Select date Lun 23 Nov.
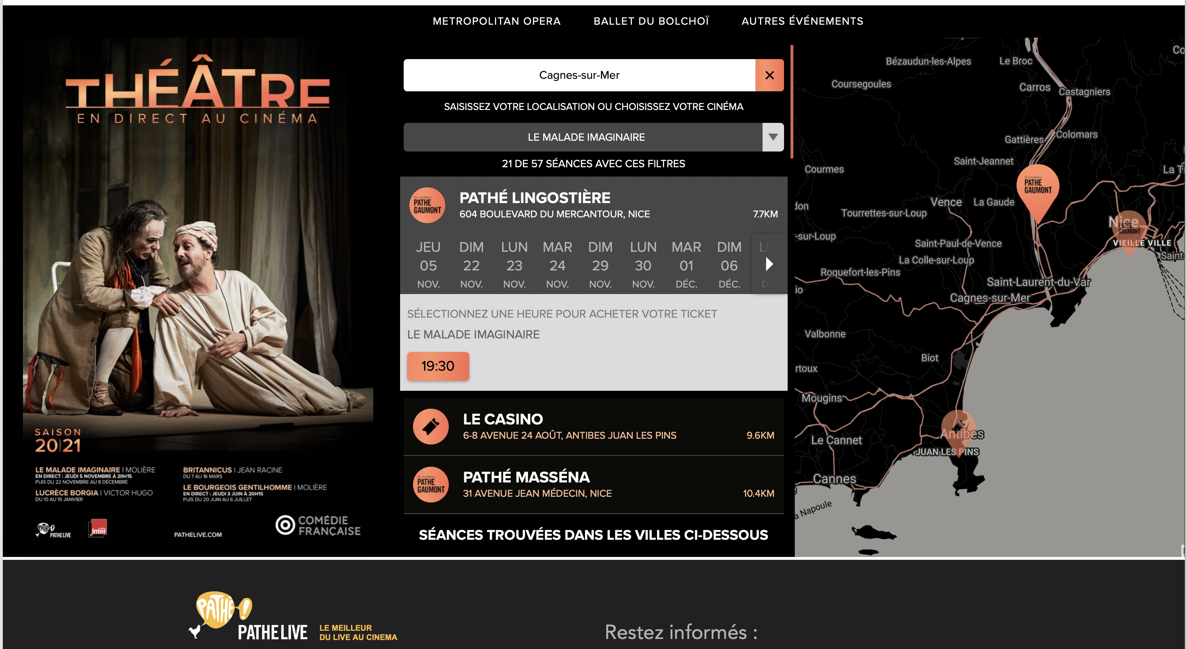 click(x=514, y=265)
